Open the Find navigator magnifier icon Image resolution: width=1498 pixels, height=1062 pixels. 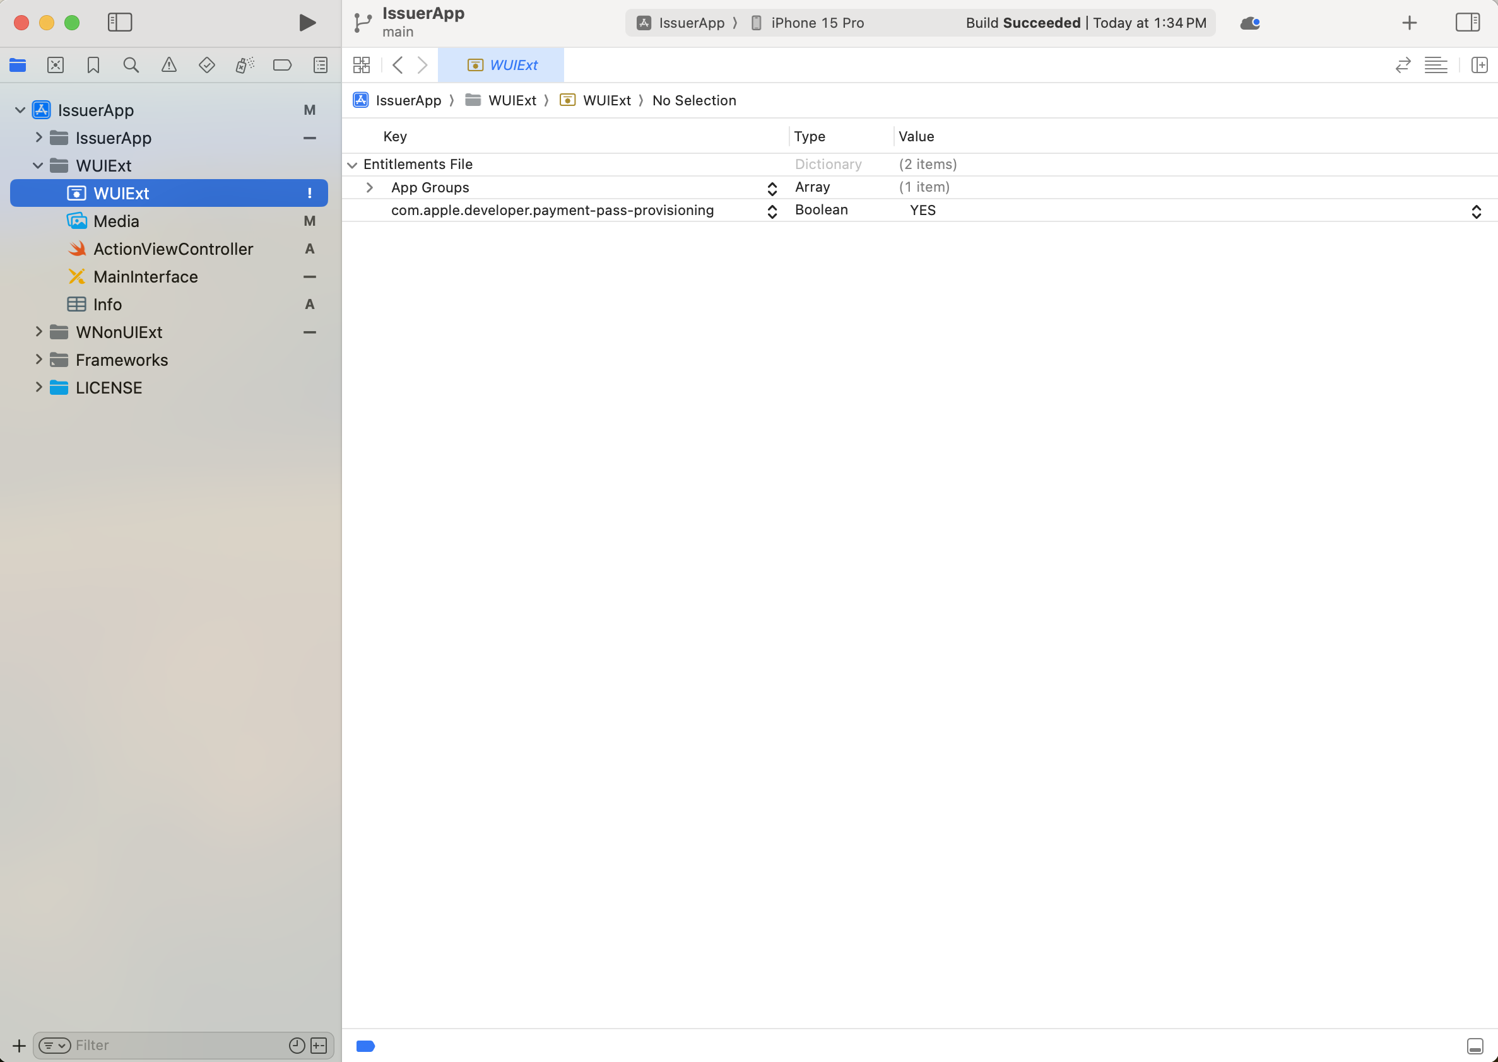click(131, 65)
